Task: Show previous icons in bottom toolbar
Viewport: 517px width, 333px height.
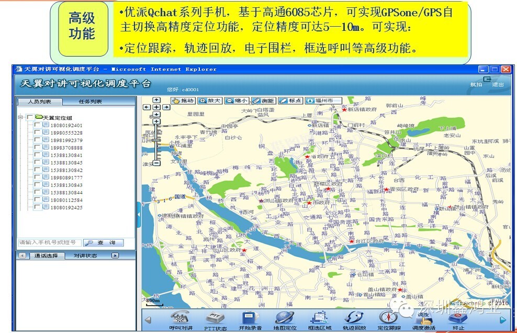Action: pyautogui.click(x=148, y=319)
